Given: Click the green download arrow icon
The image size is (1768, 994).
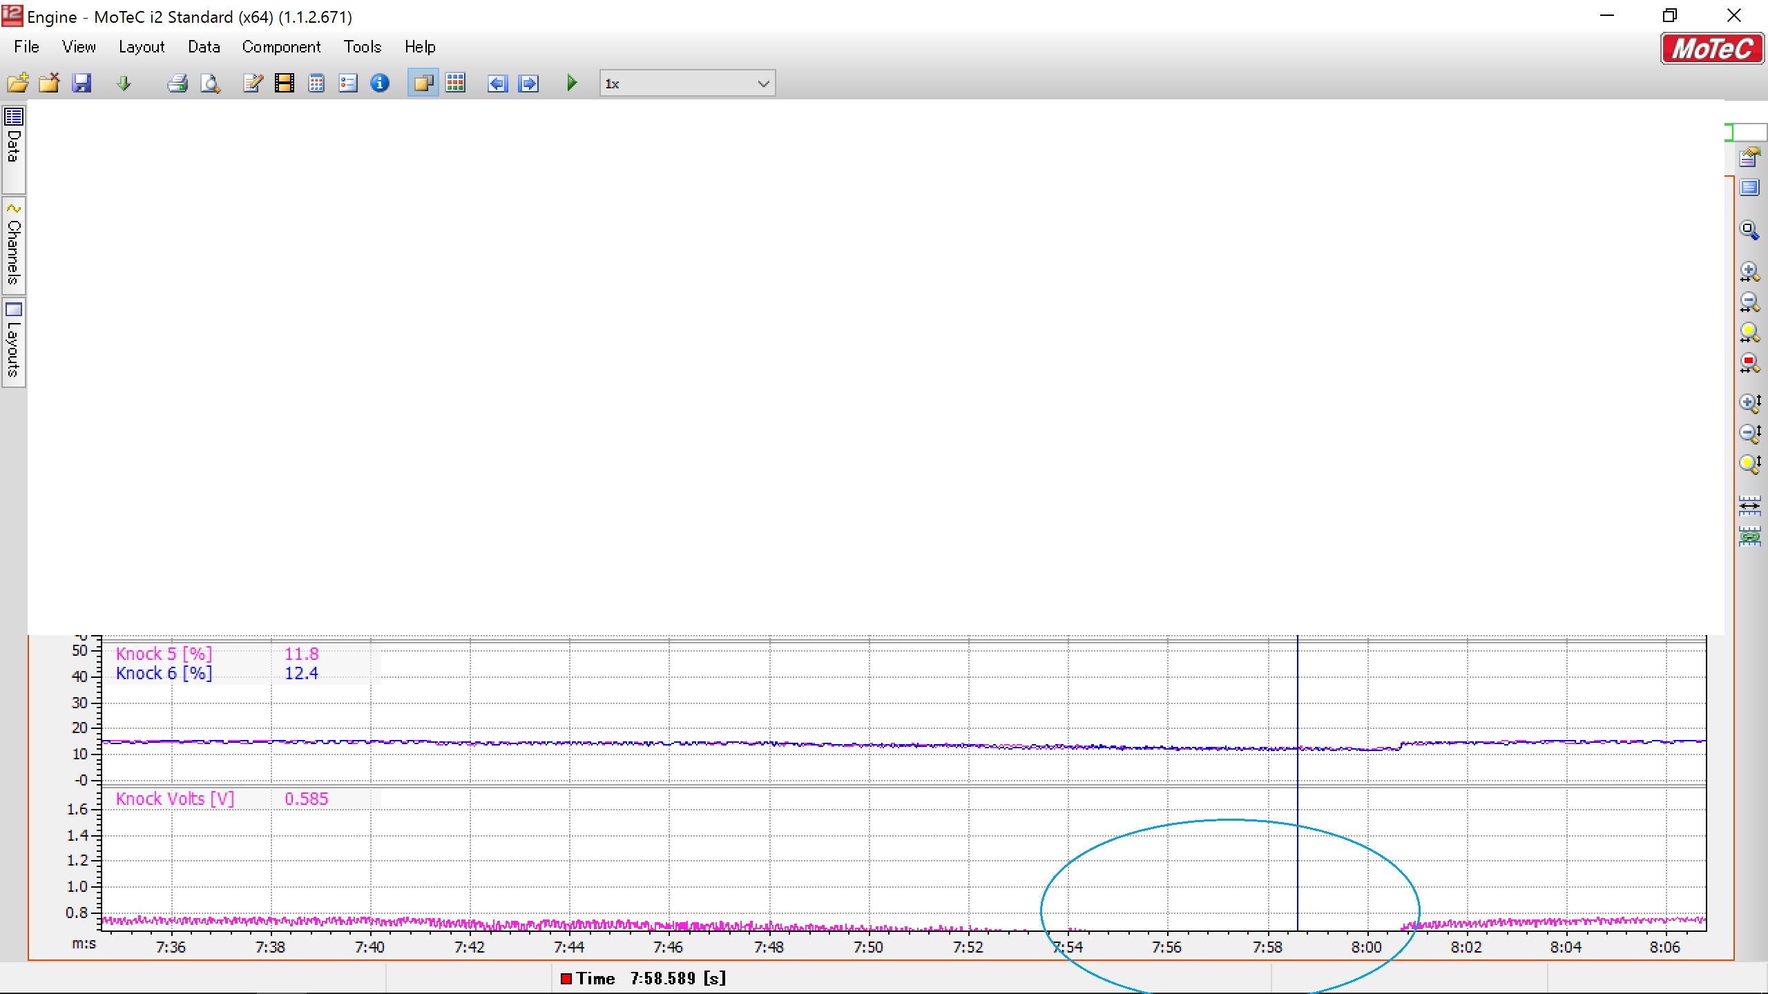Looking at the screenshot, I should coord(124,84).
